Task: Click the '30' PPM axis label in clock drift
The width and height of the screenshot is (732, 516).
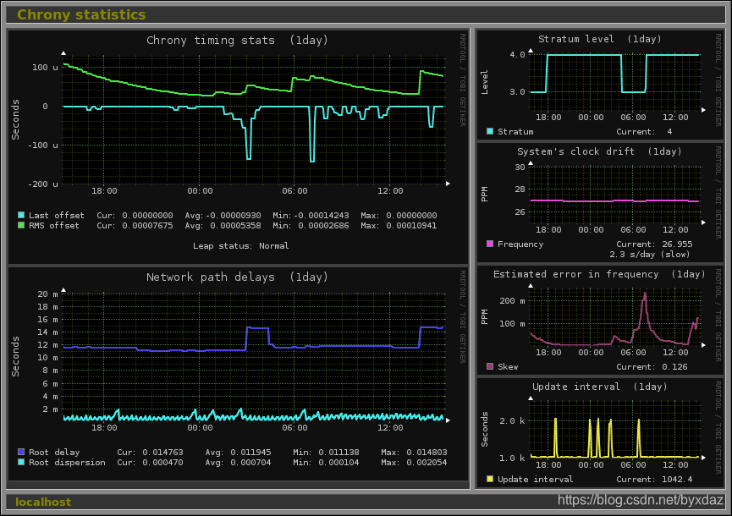Action: click(x=520, y=167)
